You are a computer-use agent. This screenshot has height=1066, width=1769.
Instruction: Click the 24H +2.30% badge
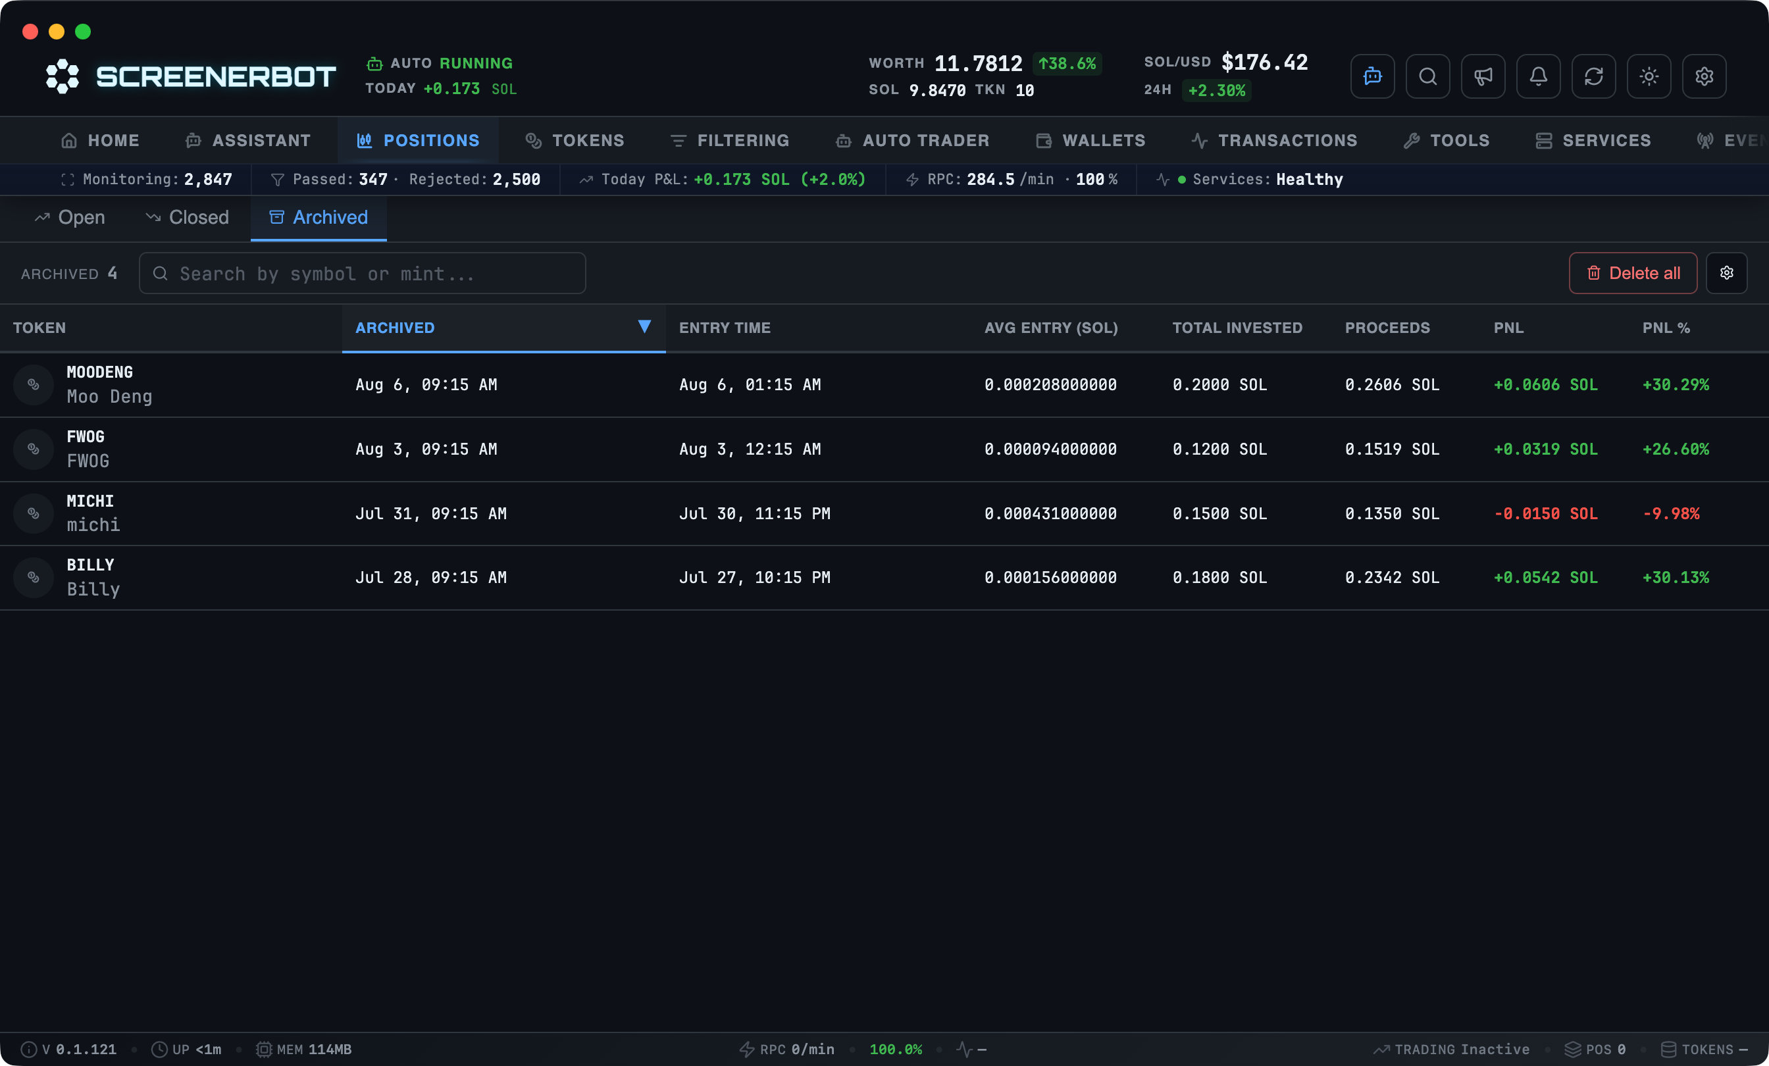pyautogui.click(x=1216, y=90)
